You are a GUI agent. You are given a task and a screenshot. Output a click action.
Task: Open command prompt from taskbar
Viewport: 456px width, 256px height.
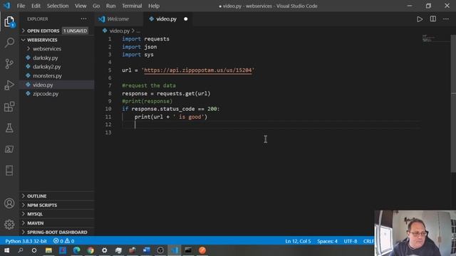(x=188, y=250)
